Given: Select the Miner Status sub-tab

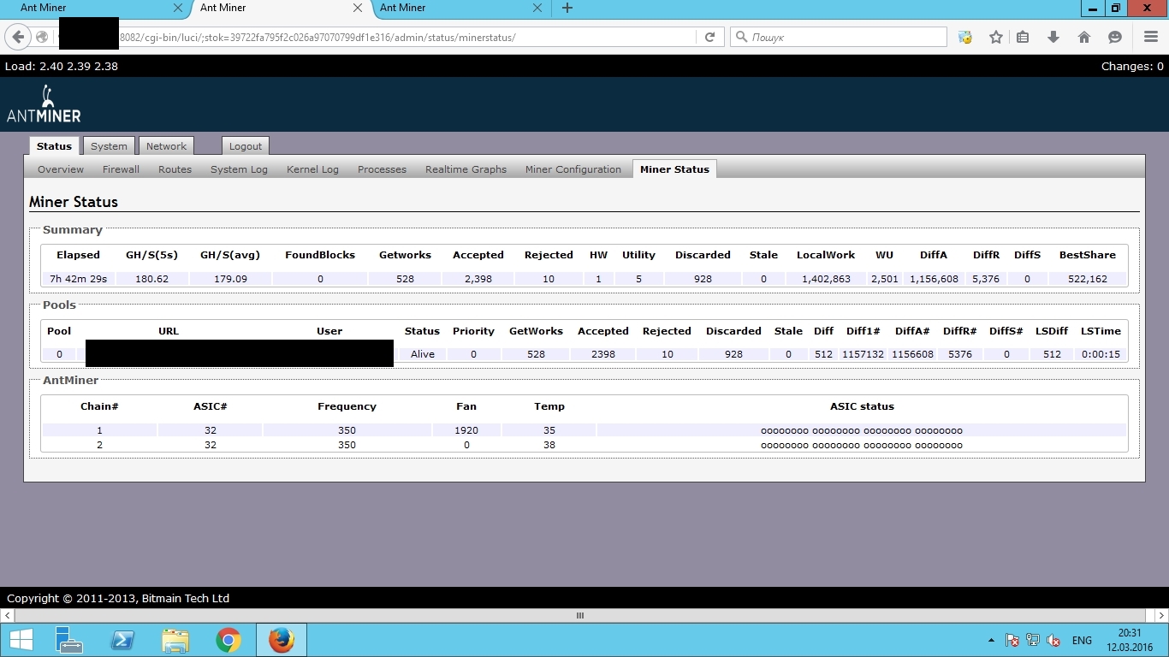Looking at the screenshot, I should (674, 169).
